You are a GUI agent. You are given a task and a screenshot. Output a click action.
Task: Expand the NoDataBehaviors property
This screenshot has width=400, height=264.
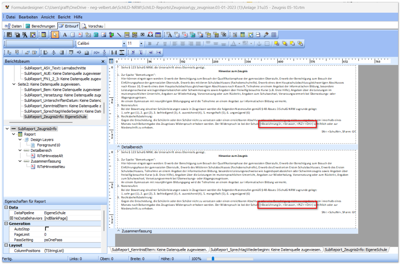pyautogui.click(x=11, y=218)
